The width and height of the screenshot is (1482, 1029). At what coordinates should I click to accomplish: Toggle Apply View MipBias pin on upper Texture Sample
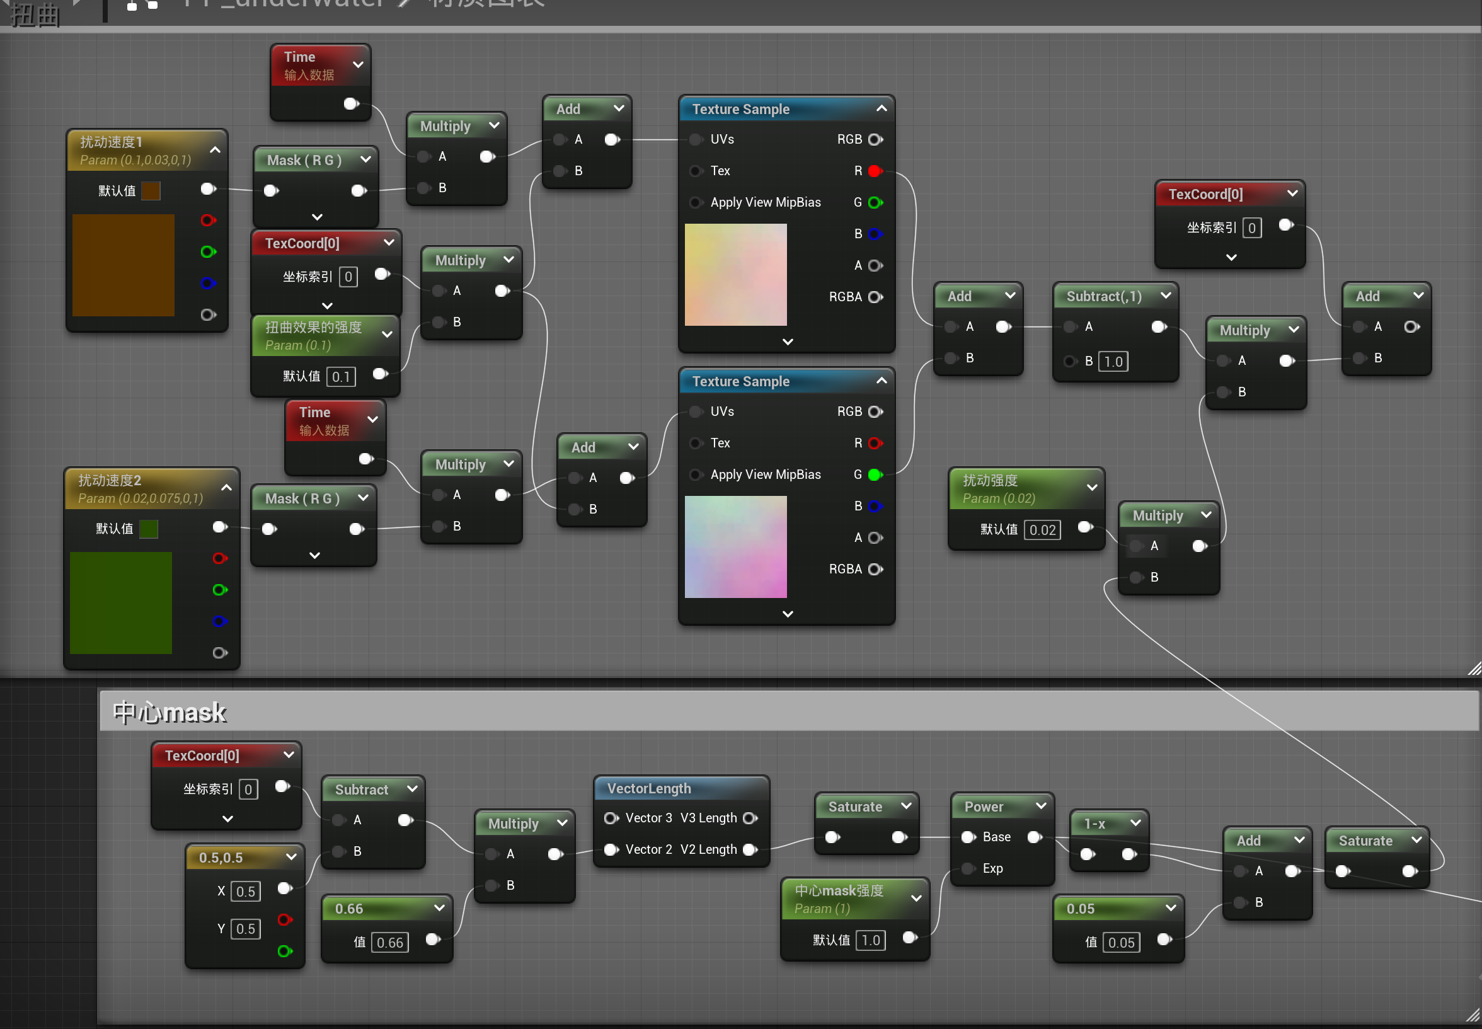(x=696, y=202)
